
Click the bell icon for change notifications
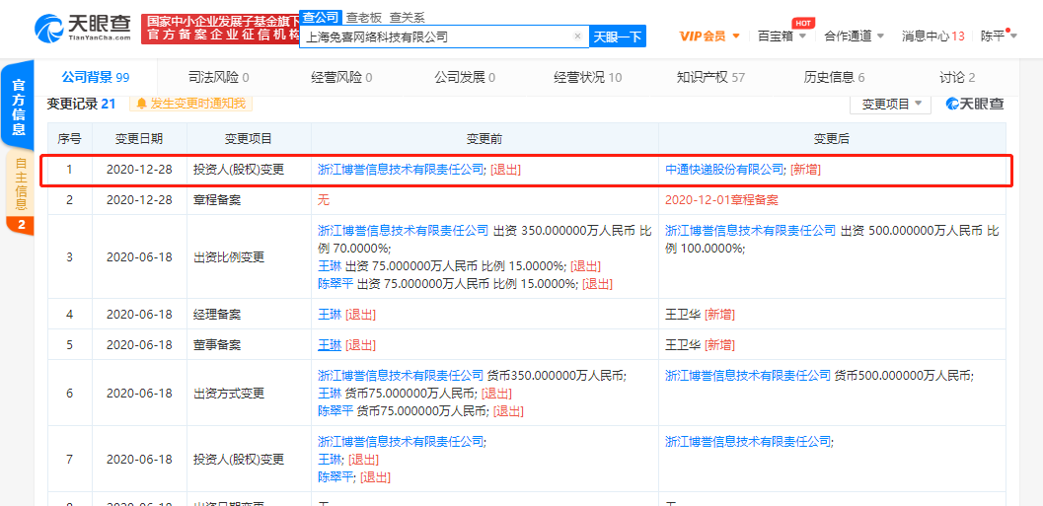tap(141, 104)
